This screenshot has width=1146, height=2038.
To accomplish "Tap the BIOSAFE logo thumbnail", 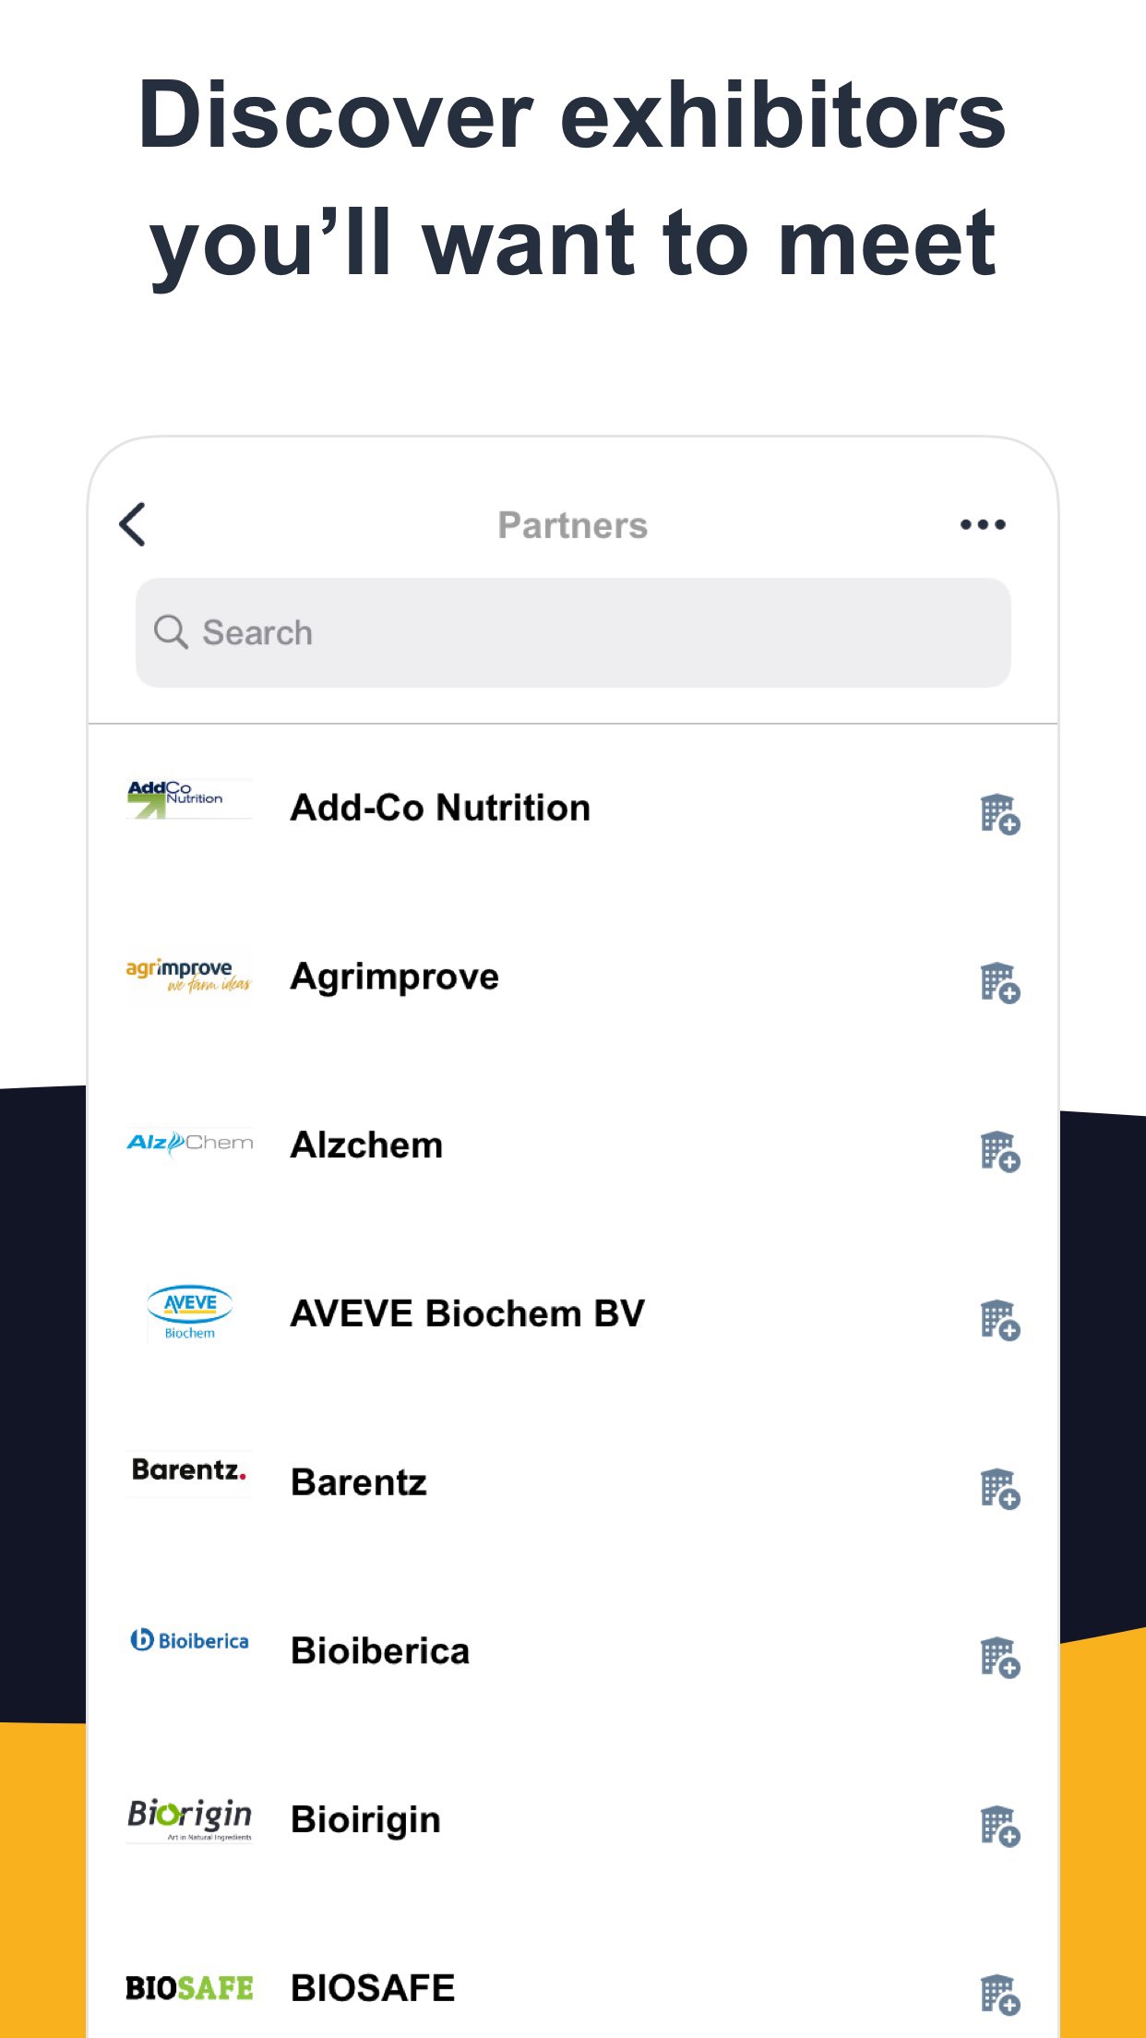I will click(x=189, y=1987).
